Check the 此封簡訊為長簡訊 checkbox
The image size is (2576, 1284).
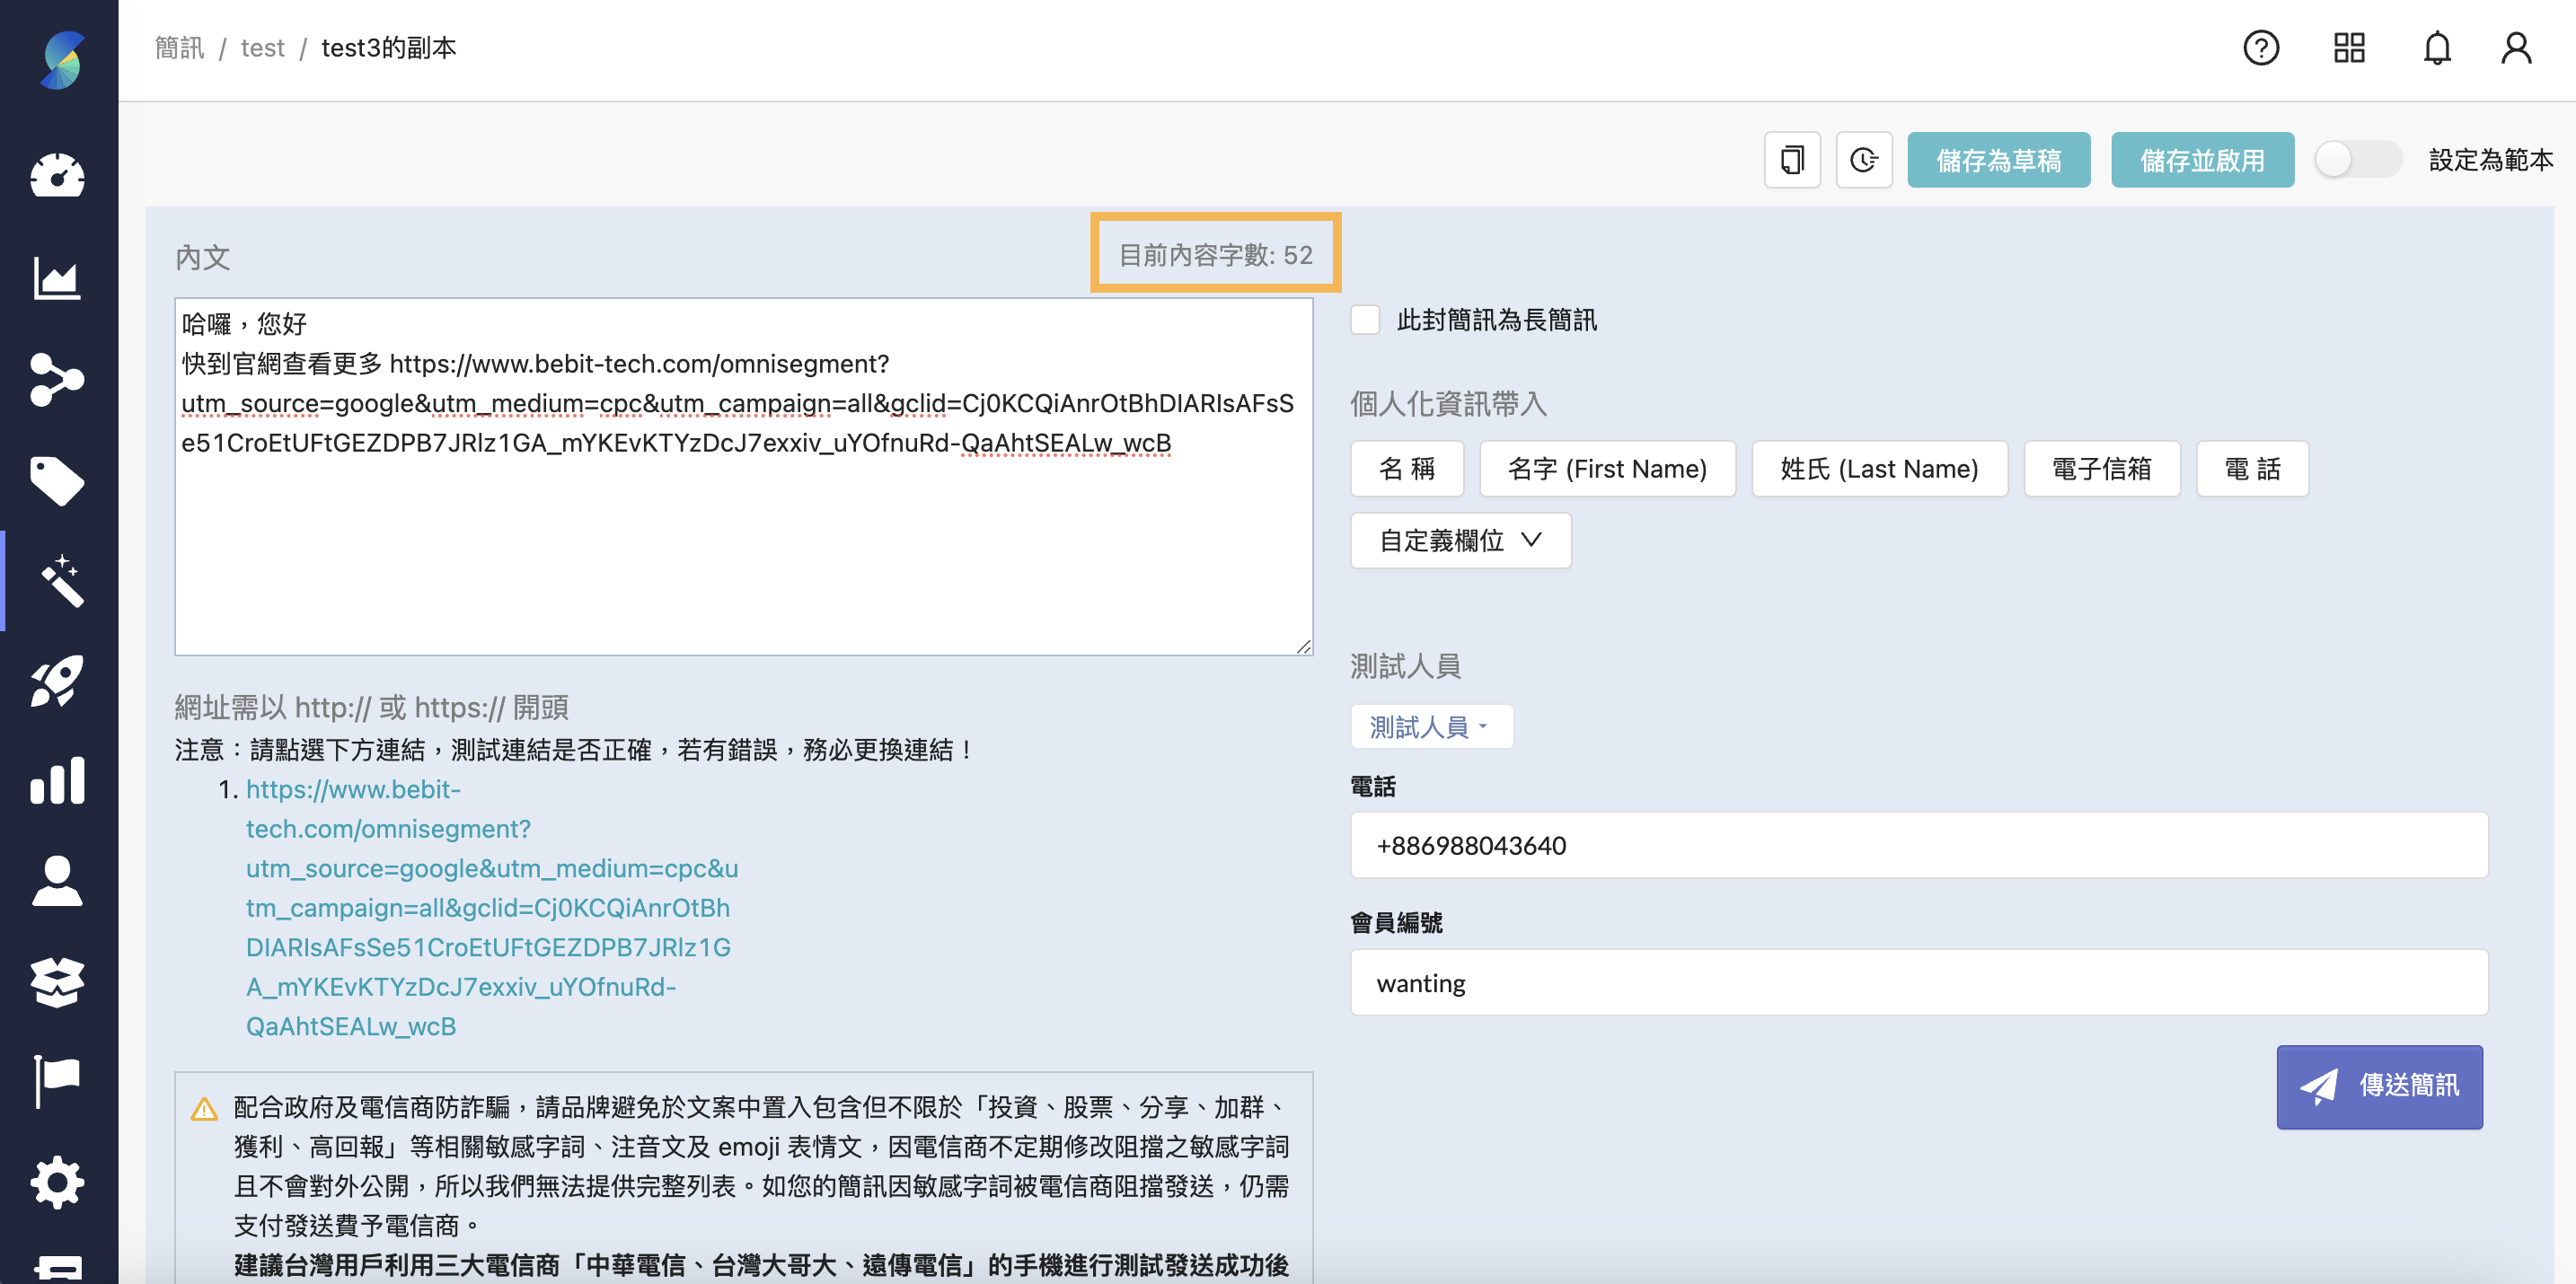(x=1364, y=319)
